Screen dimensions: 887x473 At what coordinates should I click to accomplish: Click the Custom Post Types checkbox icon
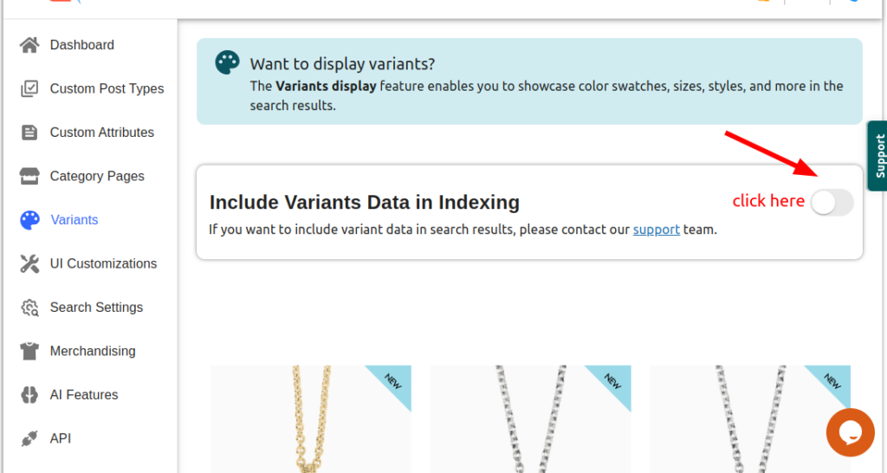coord(29,88)
